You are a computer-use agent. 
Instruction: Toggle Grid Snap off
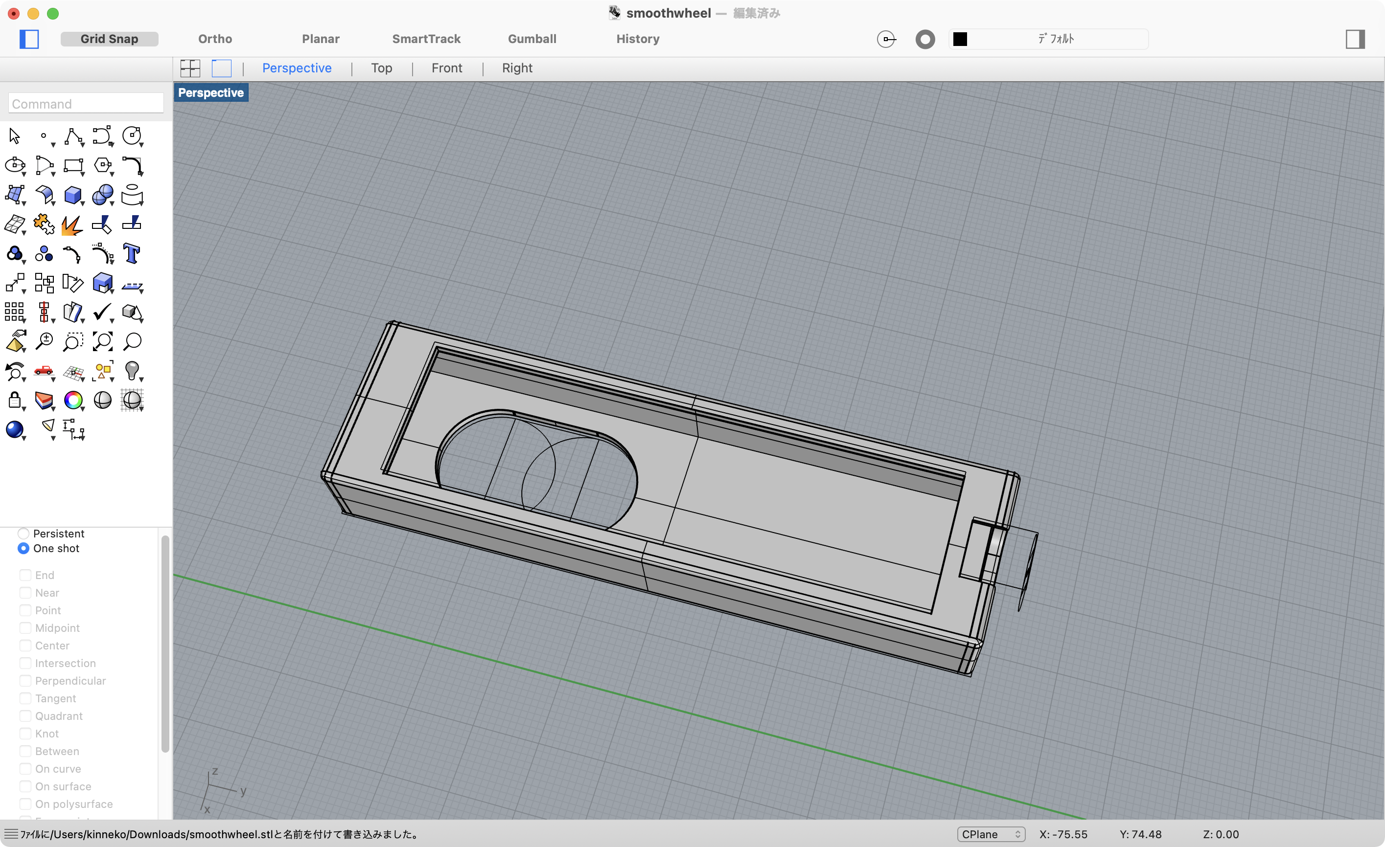click(110, 39)
